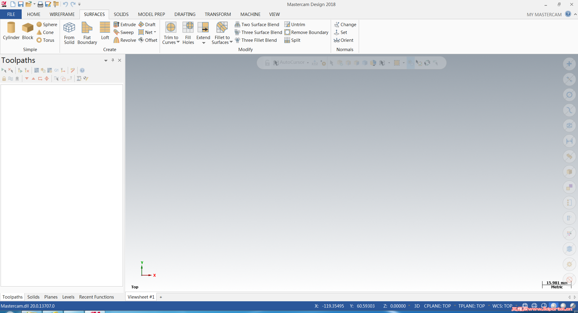578x313 pixels.
Task: Start the Loft surface command
Action: 105,31
